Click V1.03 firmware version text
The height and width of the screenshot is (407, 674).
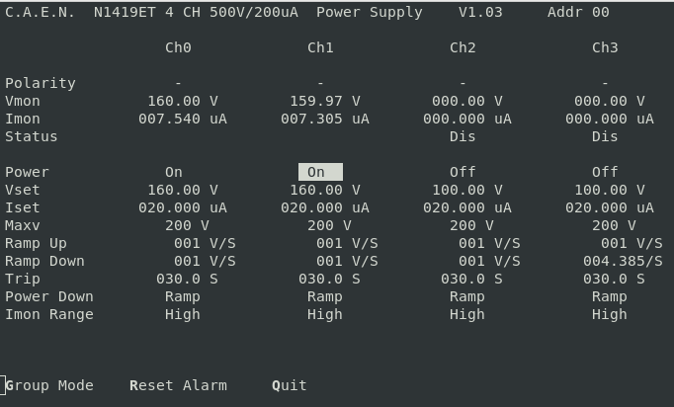click(x=480, y=12)
